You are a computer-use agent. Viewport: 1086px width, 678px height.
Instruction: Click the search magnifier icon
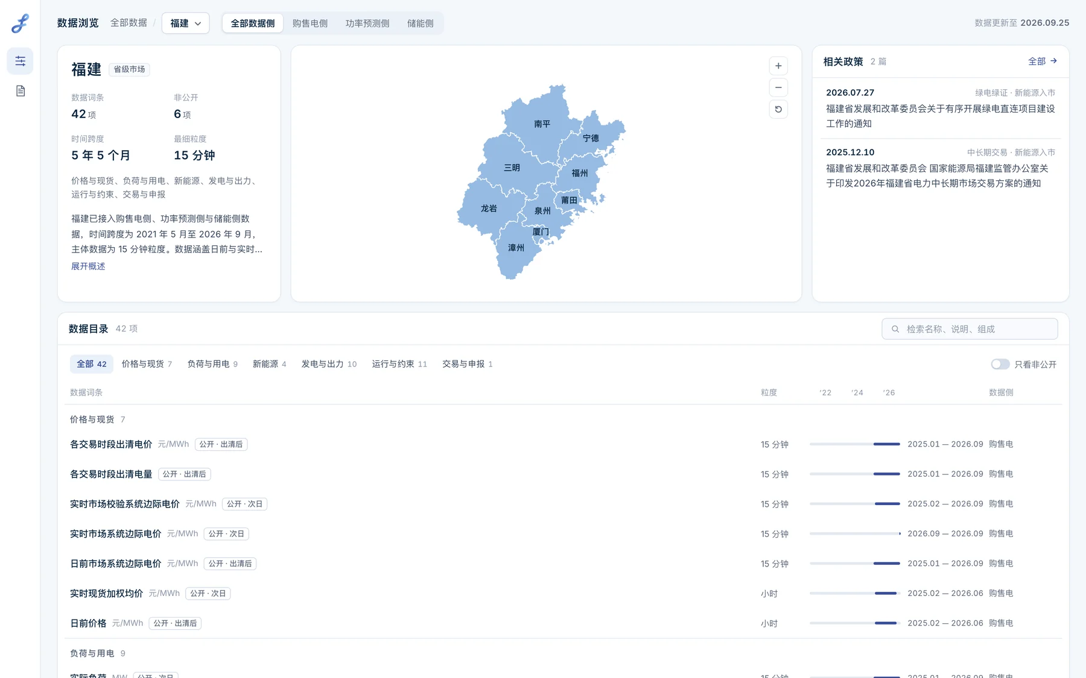(895, 329)
